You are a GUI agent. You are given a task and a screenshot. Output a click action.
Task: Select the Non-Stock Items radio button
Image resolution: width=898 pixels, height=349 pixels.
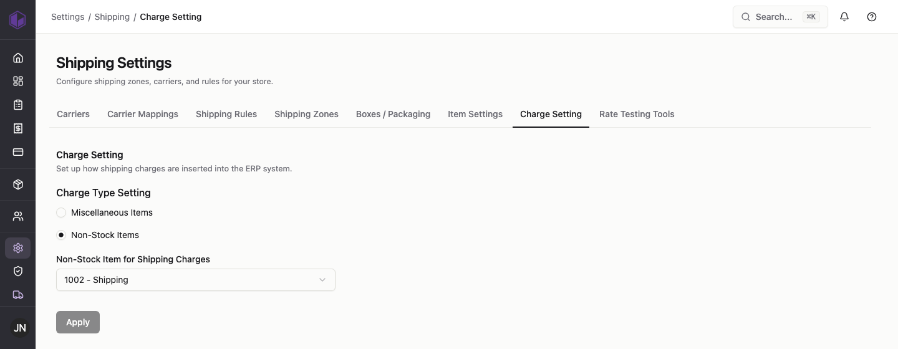(x=61, y=235)
